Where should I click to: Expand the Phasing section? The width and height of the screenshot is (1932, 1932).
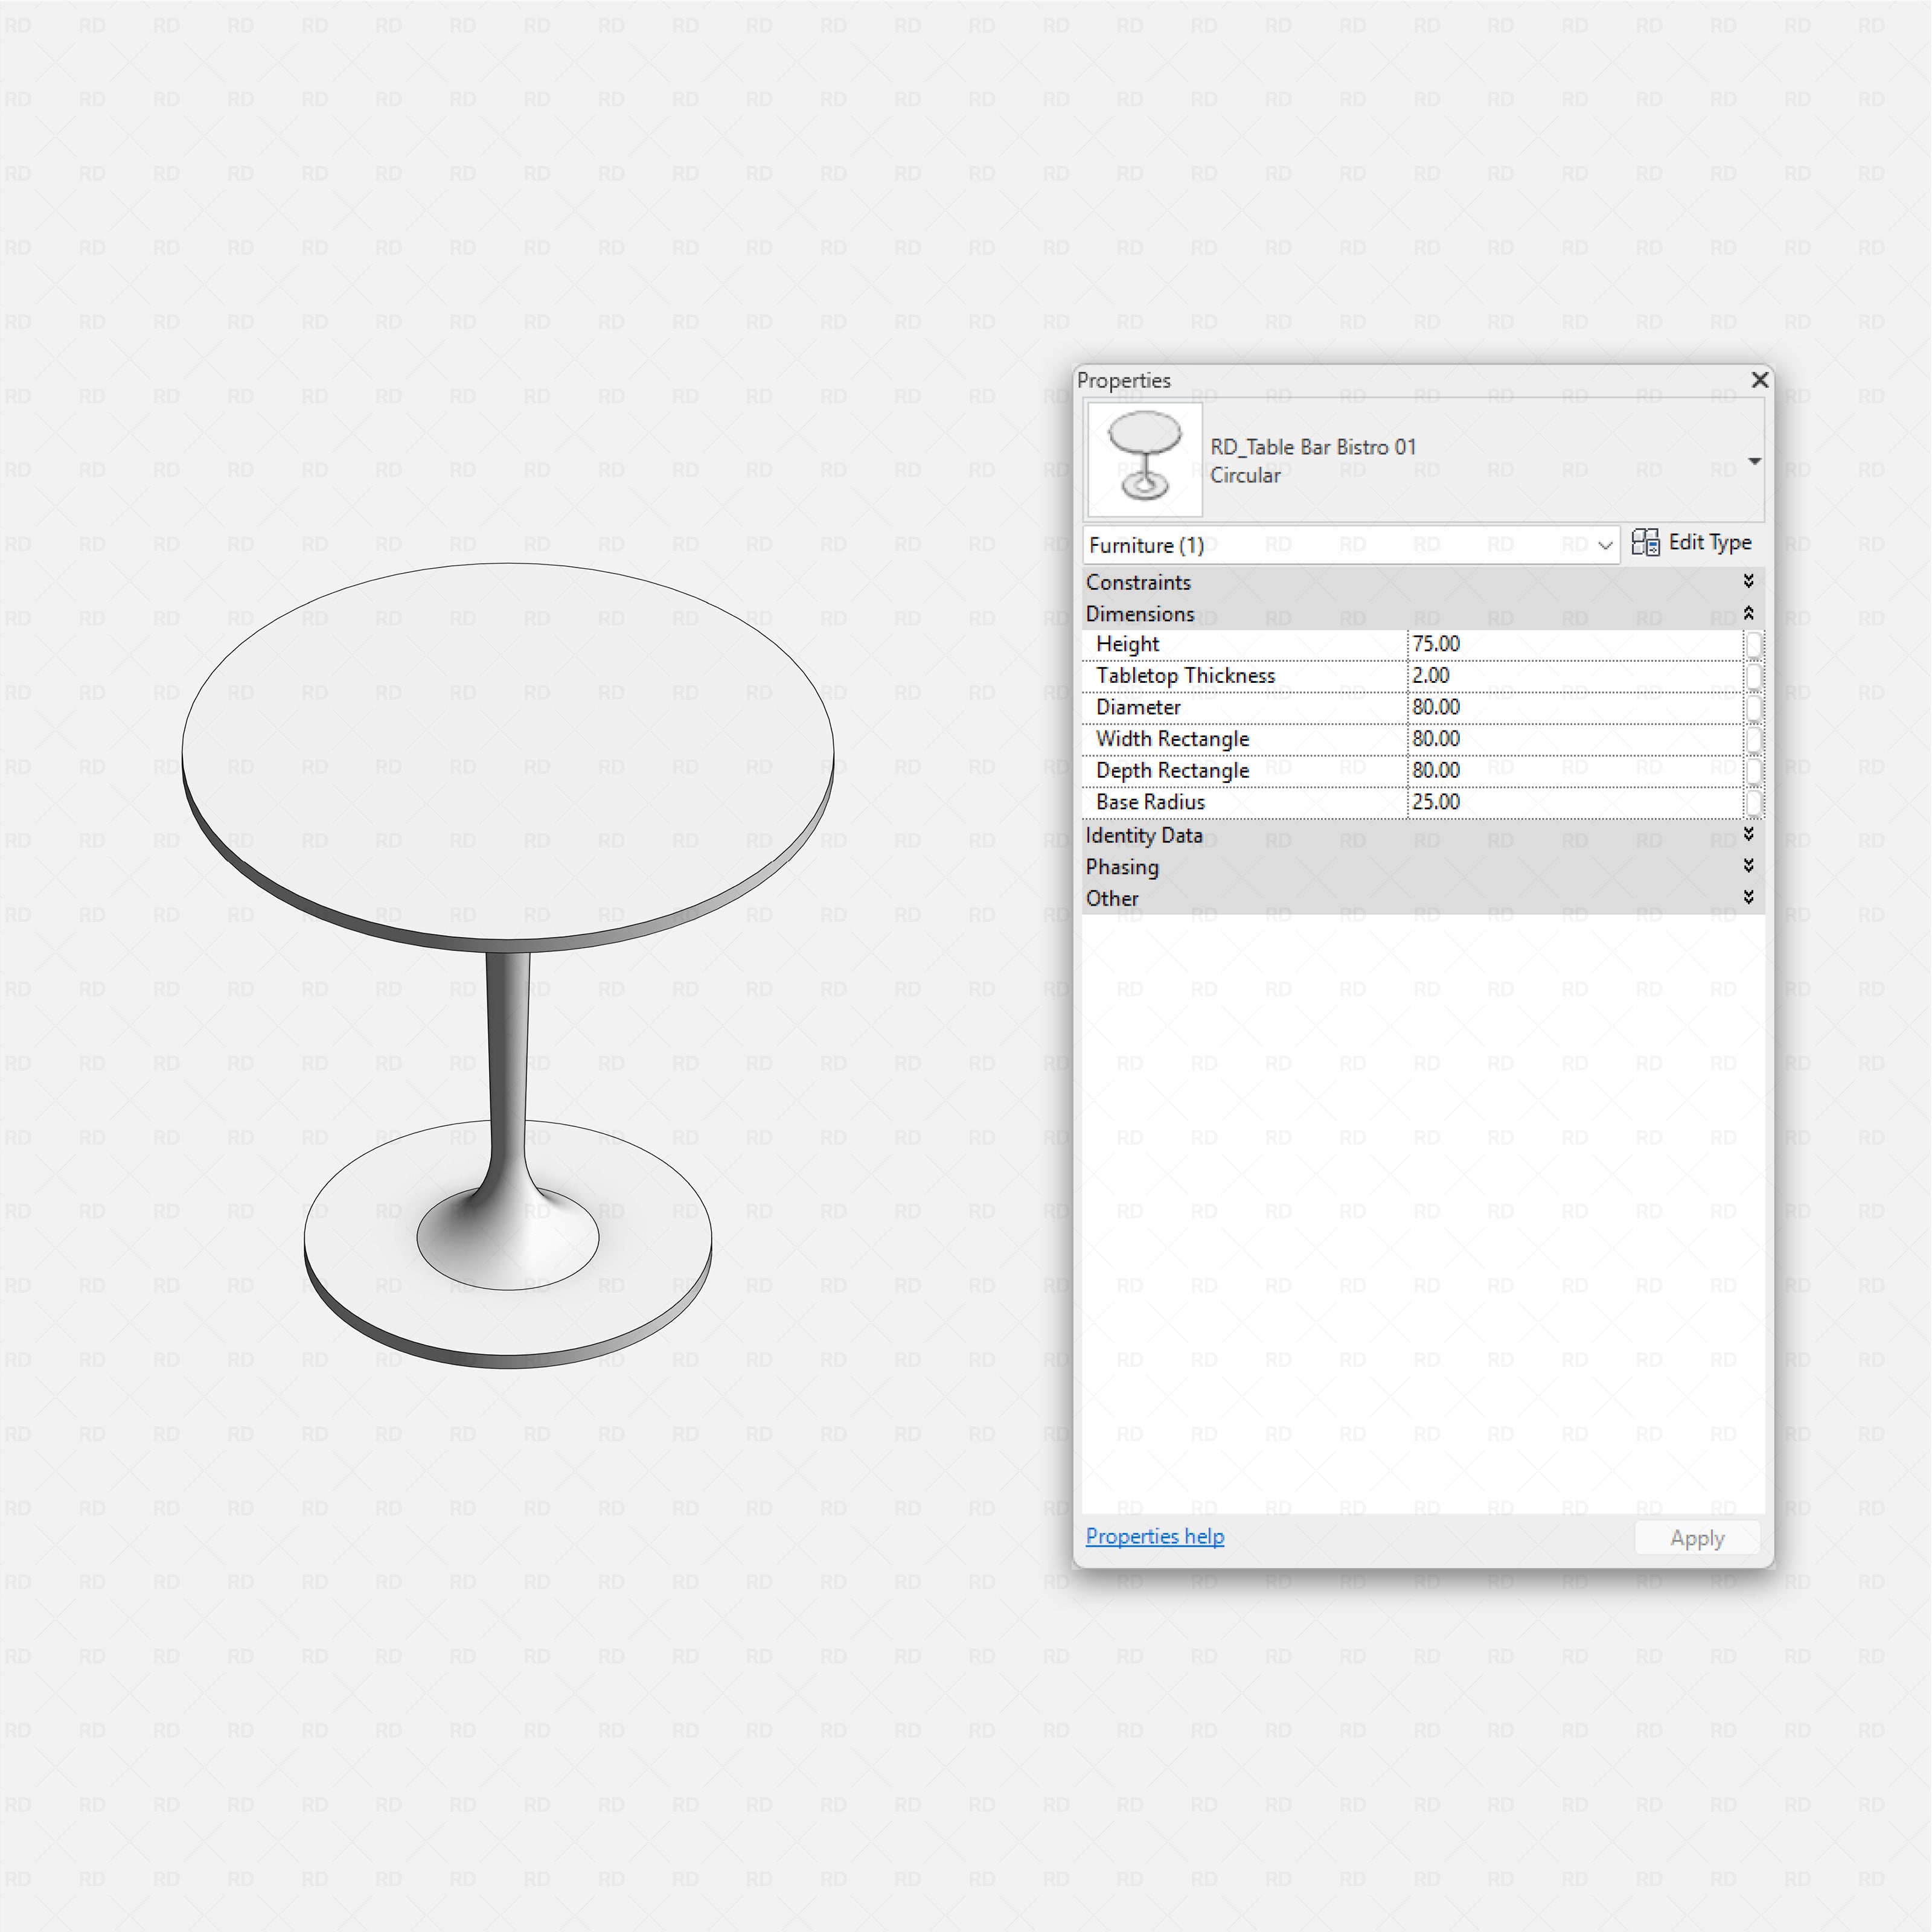click(1748, 866)
